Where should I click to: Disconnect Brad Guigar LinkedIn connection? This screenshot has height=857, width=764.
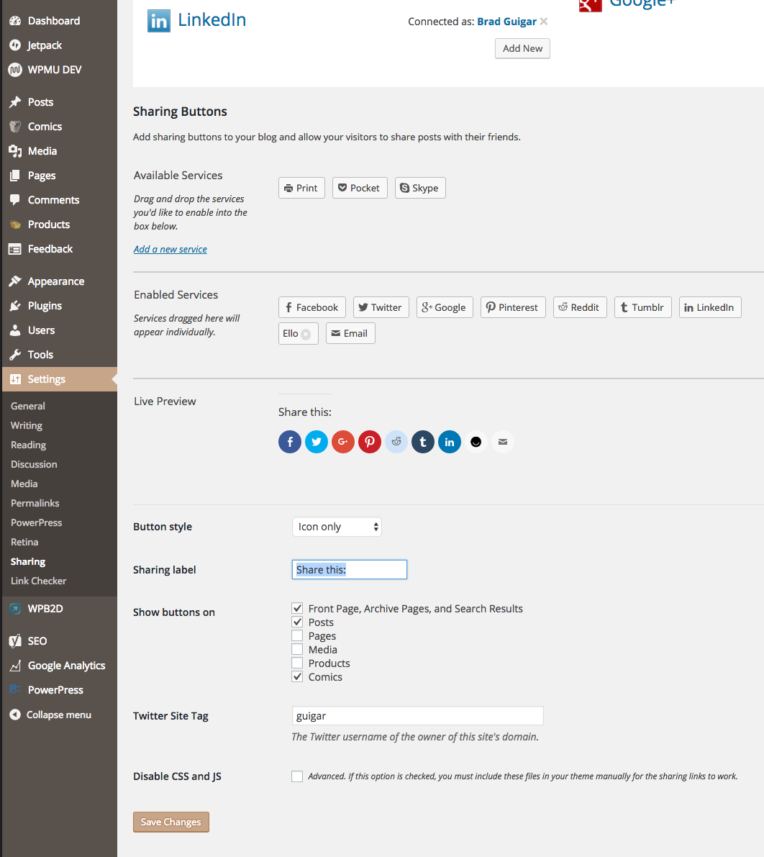[x=544, y=22]
